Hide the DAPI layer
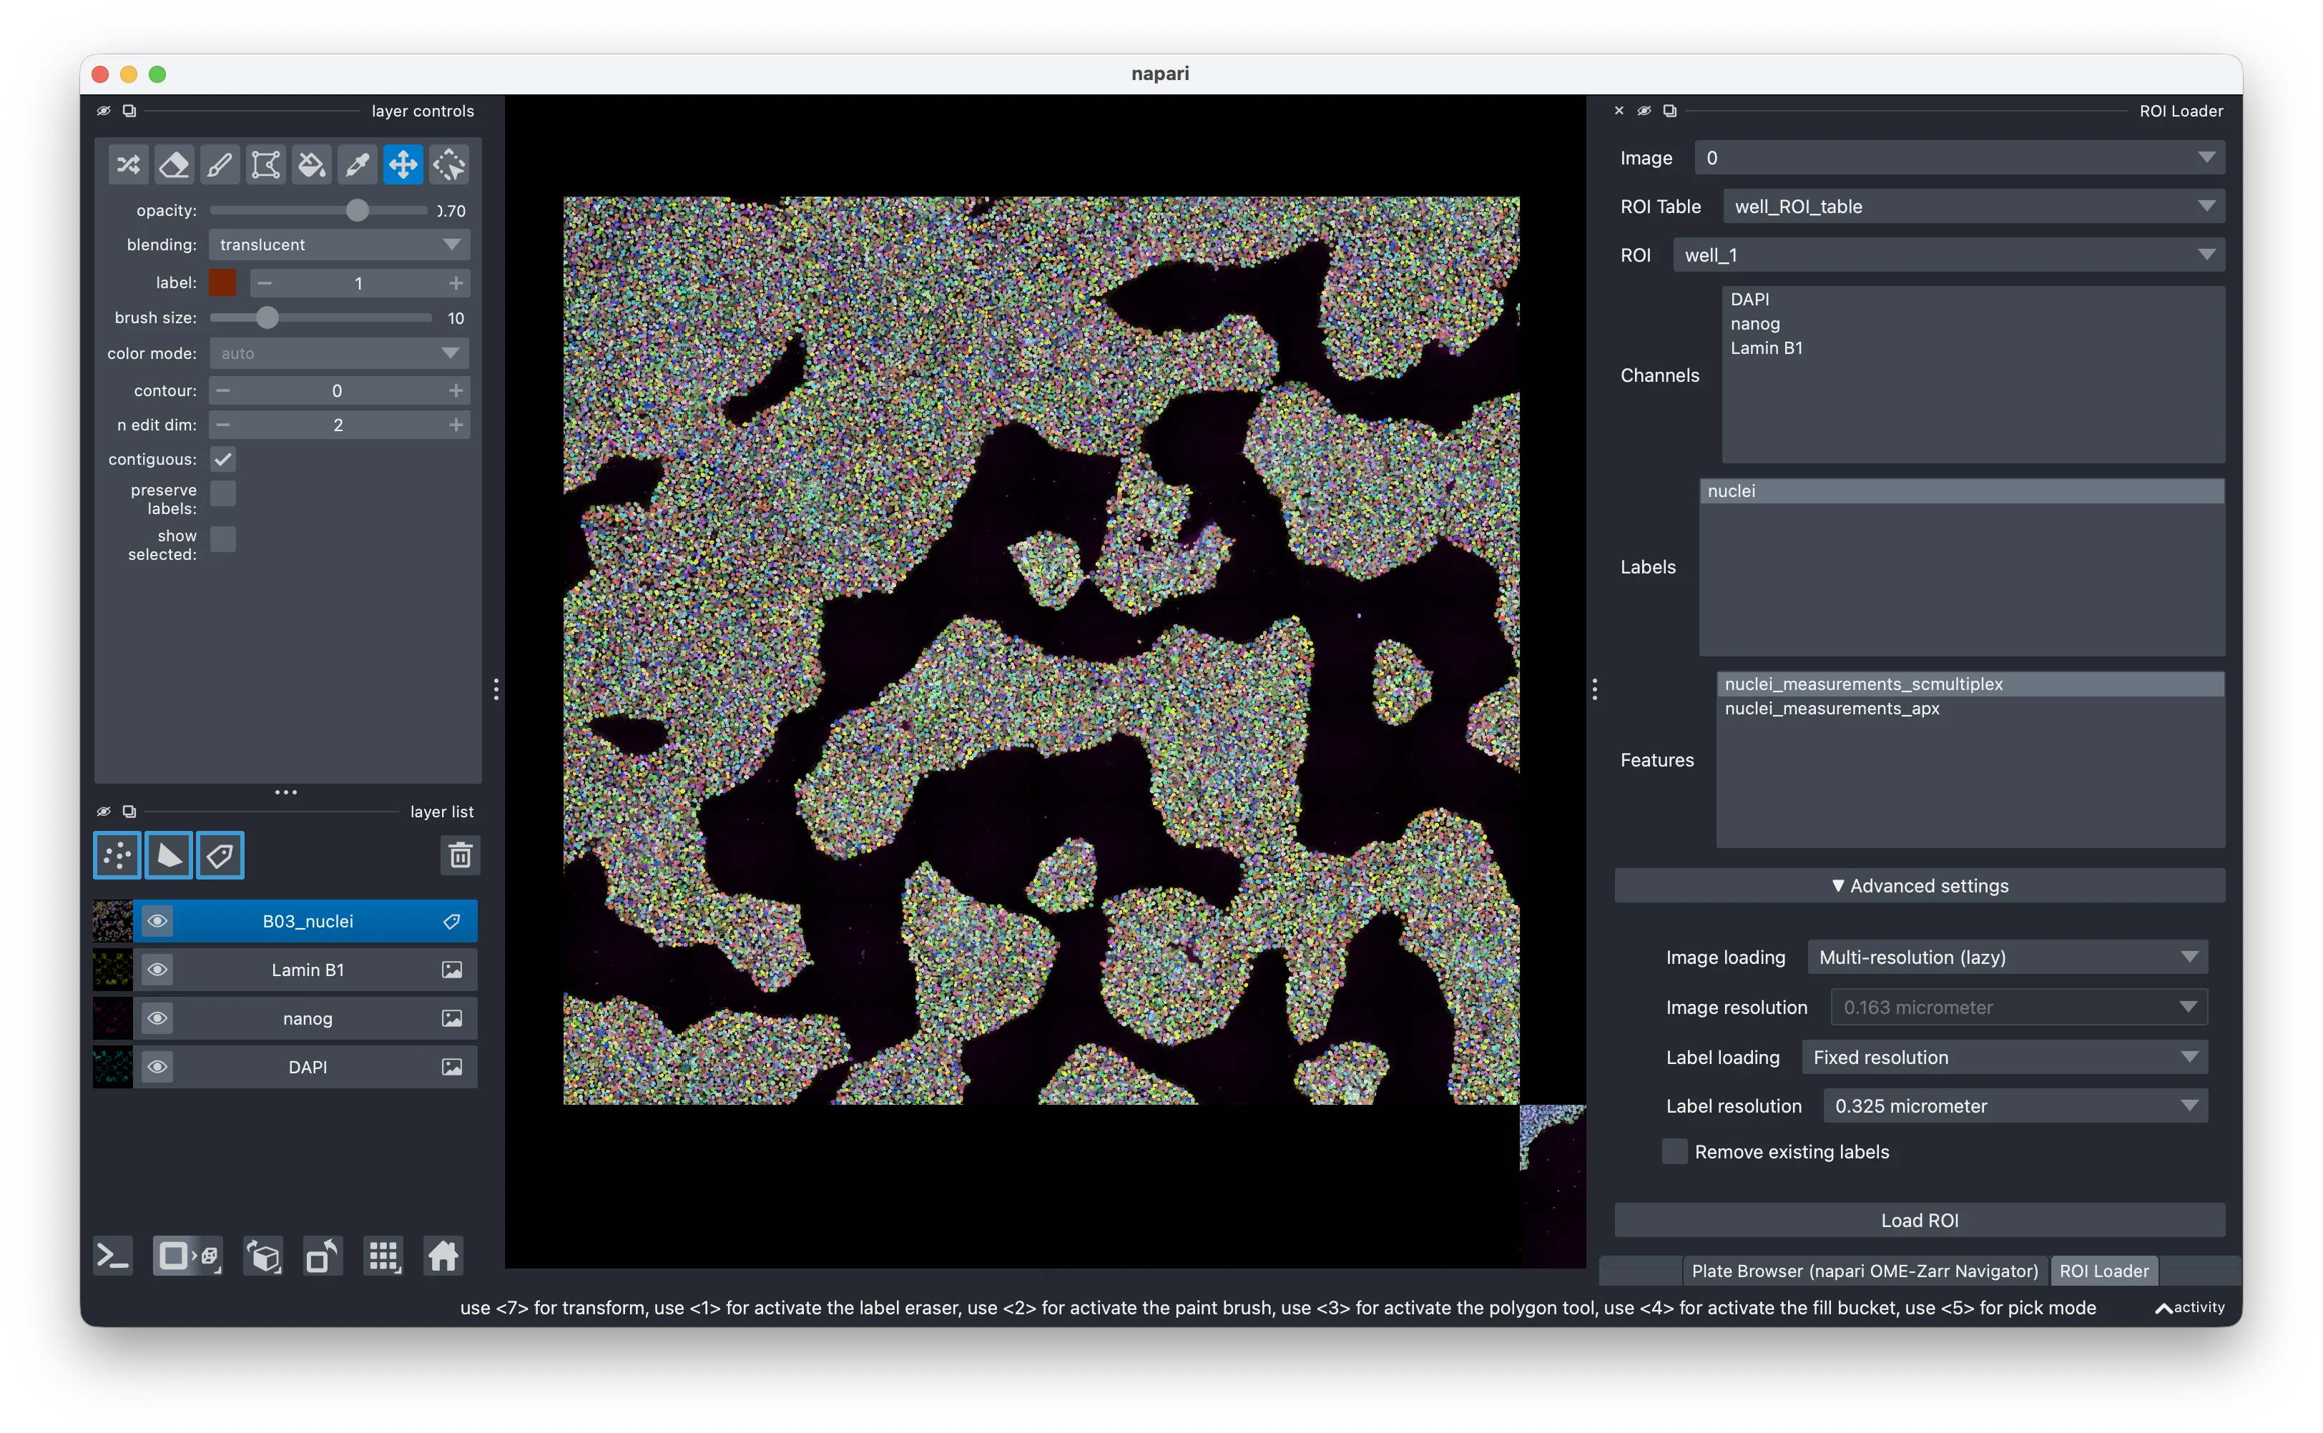The height and width of the screenshot is (1433, 2323). (x=157, y=1067)
